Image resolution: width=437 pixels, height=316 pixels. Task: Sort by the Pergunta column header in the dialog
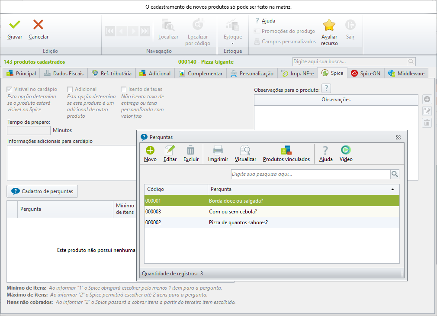(303, 189)
